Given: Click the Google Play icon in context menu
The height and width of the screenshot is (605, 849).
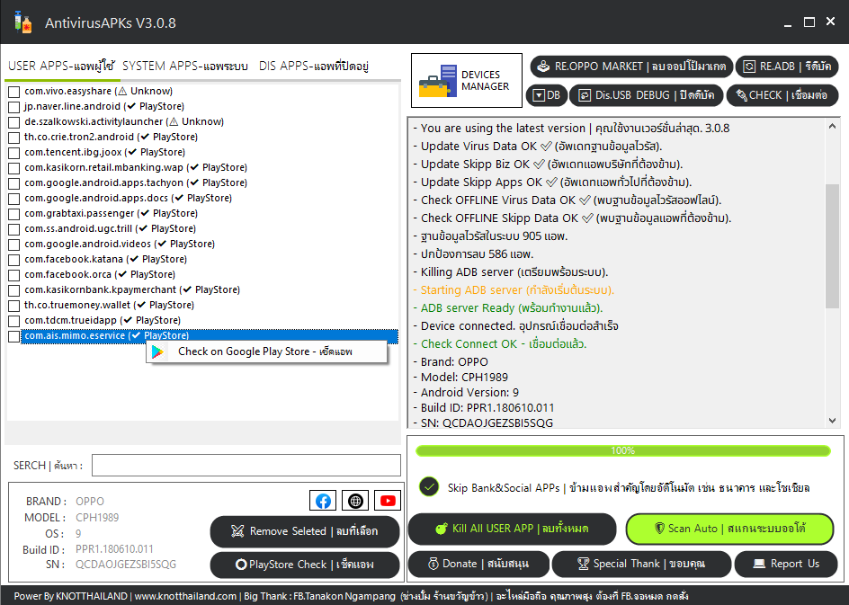Looking at the screenshot, I should pyautogui.click(x=157, y=351).
